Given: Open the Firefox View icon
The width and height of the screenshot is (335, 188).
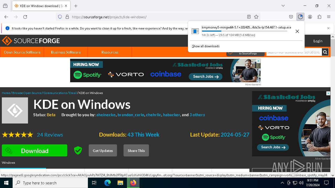Looking at the screenshot, I should point(5,6).
